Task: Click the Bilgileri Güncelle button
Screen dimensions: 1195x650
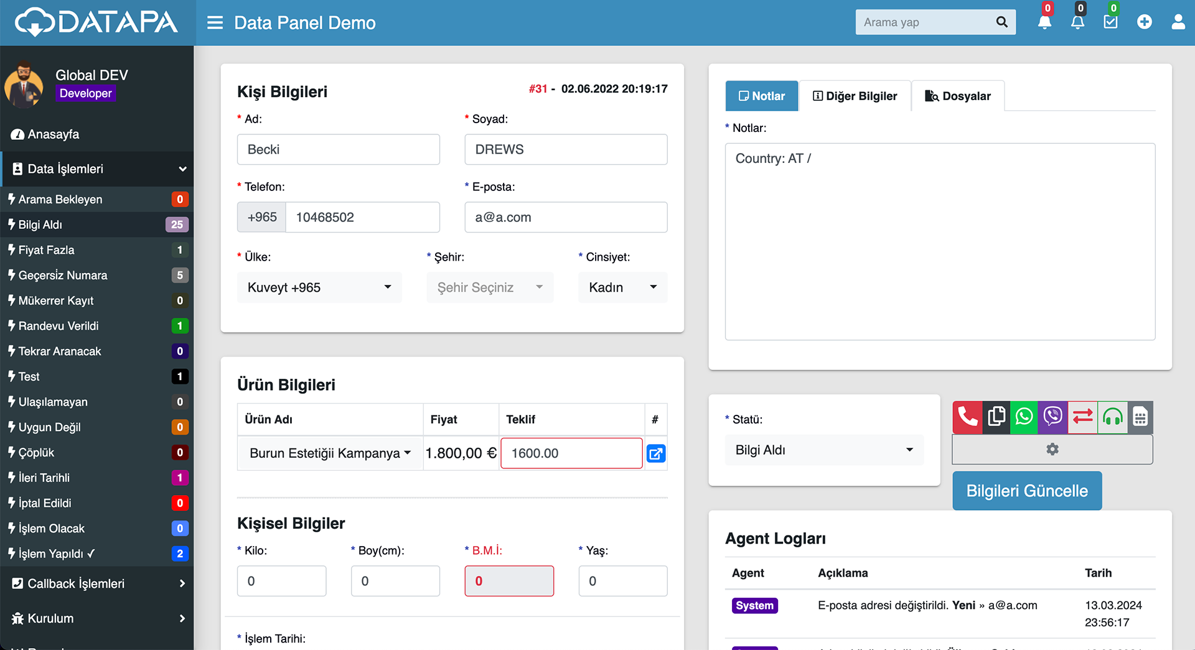Action: (1026, 491)
